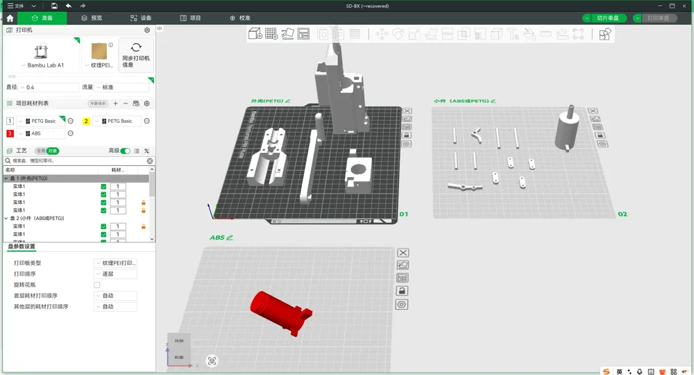Switch to the 设备 tab
The width and height of the screenshot is (694, 375).
(141, 18)
